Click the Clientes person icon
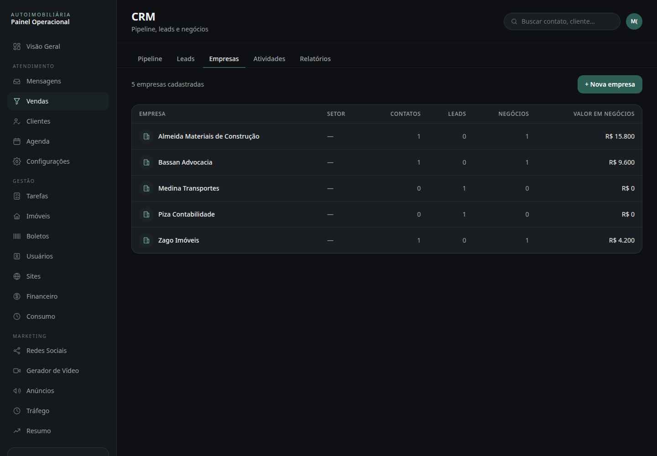This screenshot has height=456, width=657. click(x=17, y=121)
